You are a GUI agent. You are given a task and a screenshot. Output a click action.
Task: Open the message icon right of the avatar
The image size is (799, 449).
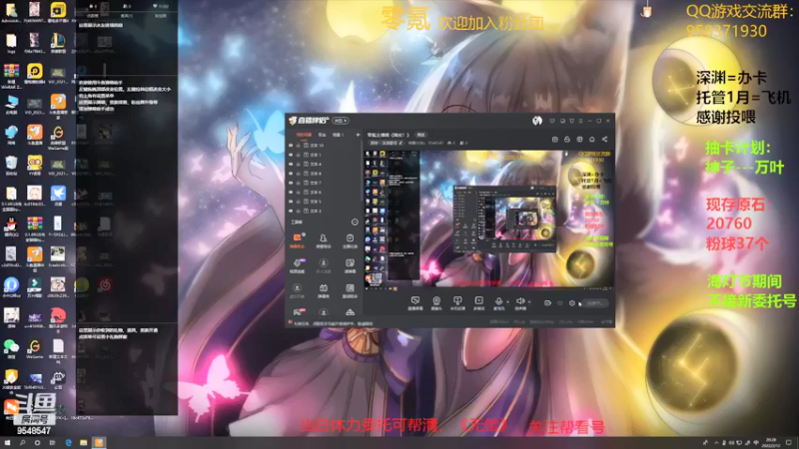[552, 121]
